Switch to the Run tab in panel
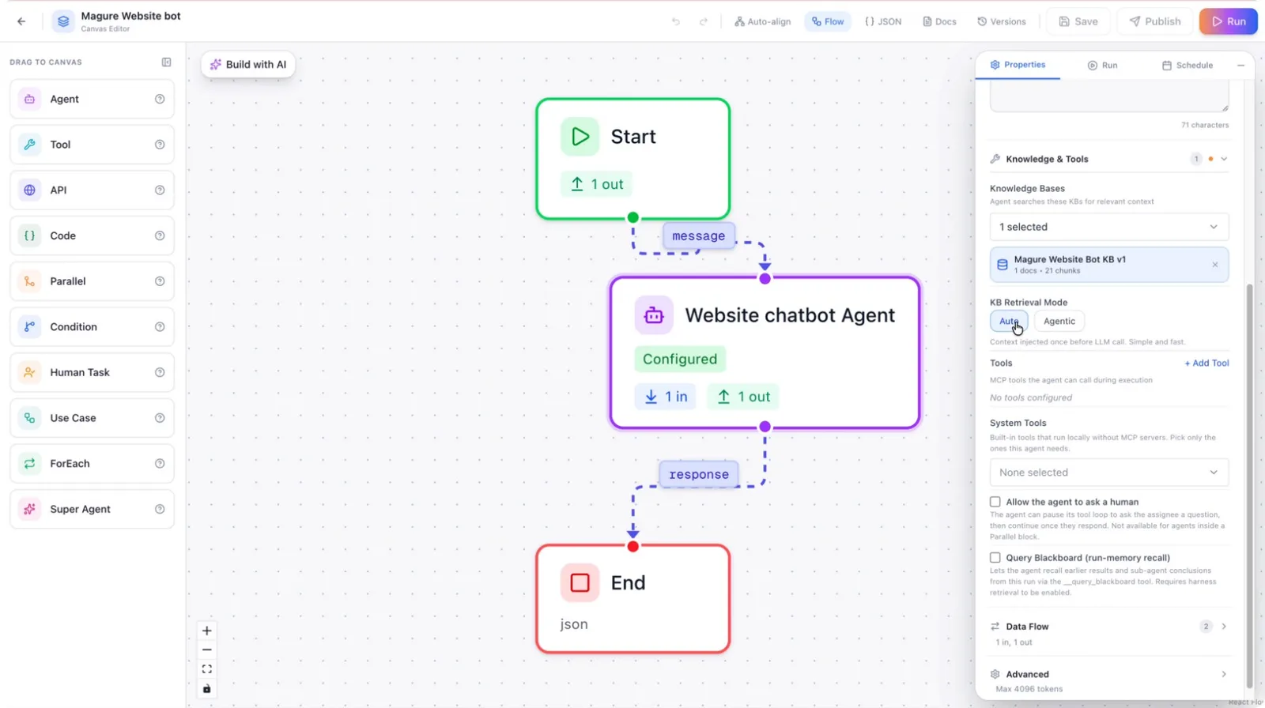This screenshot has width=1265, height=708. point(1102,65)
